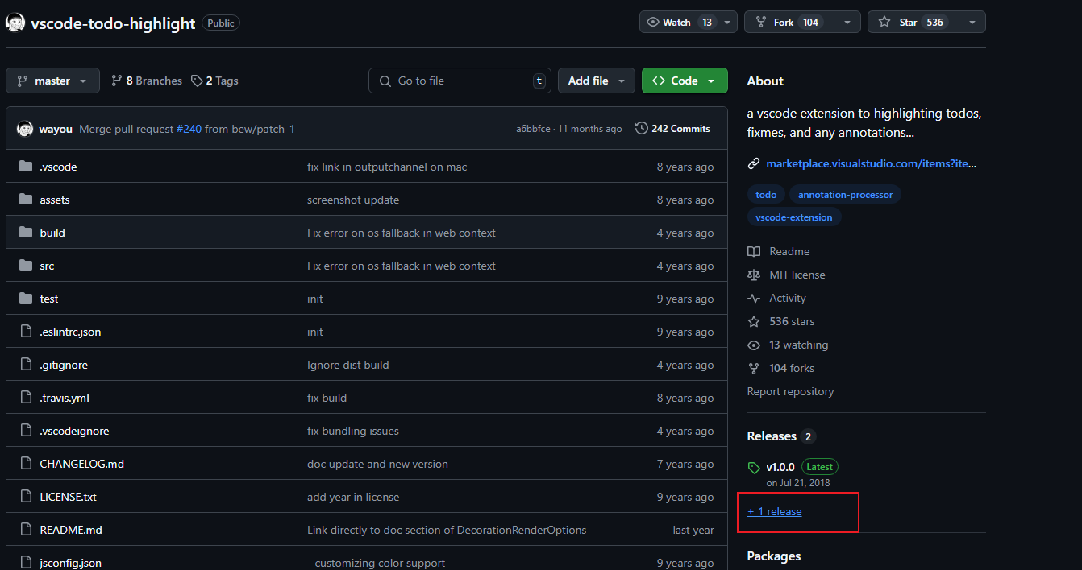Viewport: 1082px width, 570px height.
Task: Select the vscode-extension topic tag
Action: pos(794,217)
